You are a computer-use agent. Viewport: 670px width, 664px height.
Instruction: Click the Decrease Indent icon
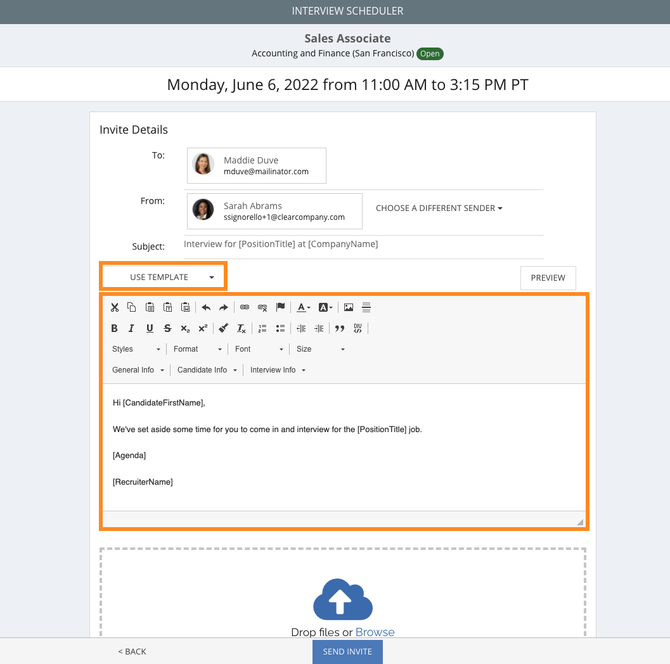pos(301,328)
